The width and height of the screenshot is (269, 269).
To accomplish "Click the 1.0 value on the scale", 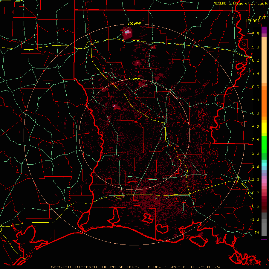I will (256, 180).
